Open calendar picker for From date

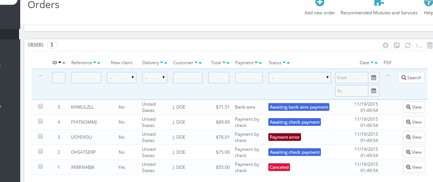point(373,77)
